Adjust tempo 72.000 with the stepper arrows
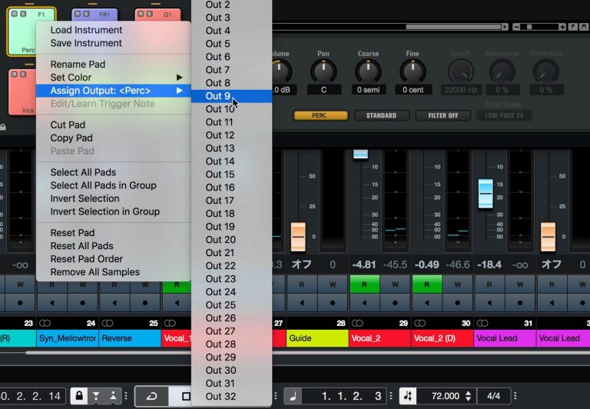The height and width of the screenshot is (409, 590). pyautogui.click(x=468, y=396)
